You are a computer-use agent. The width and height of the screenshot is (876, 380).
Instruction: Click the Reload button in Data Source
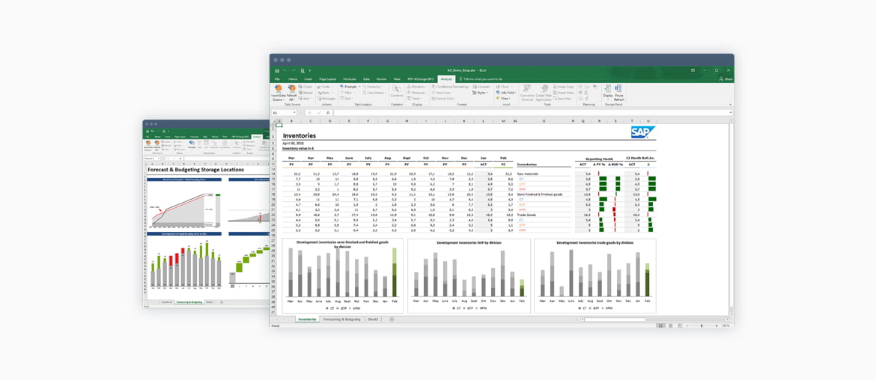click(x=305, y=93)
